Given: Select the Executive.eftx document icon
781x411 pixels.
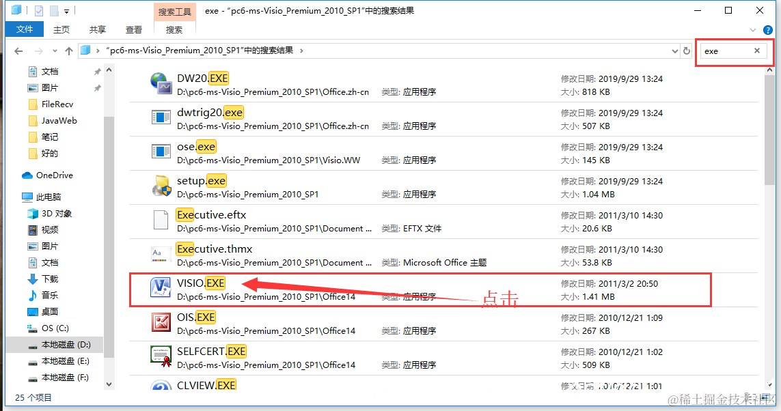Looking at the screenshot, I should (x=161, y=220).
